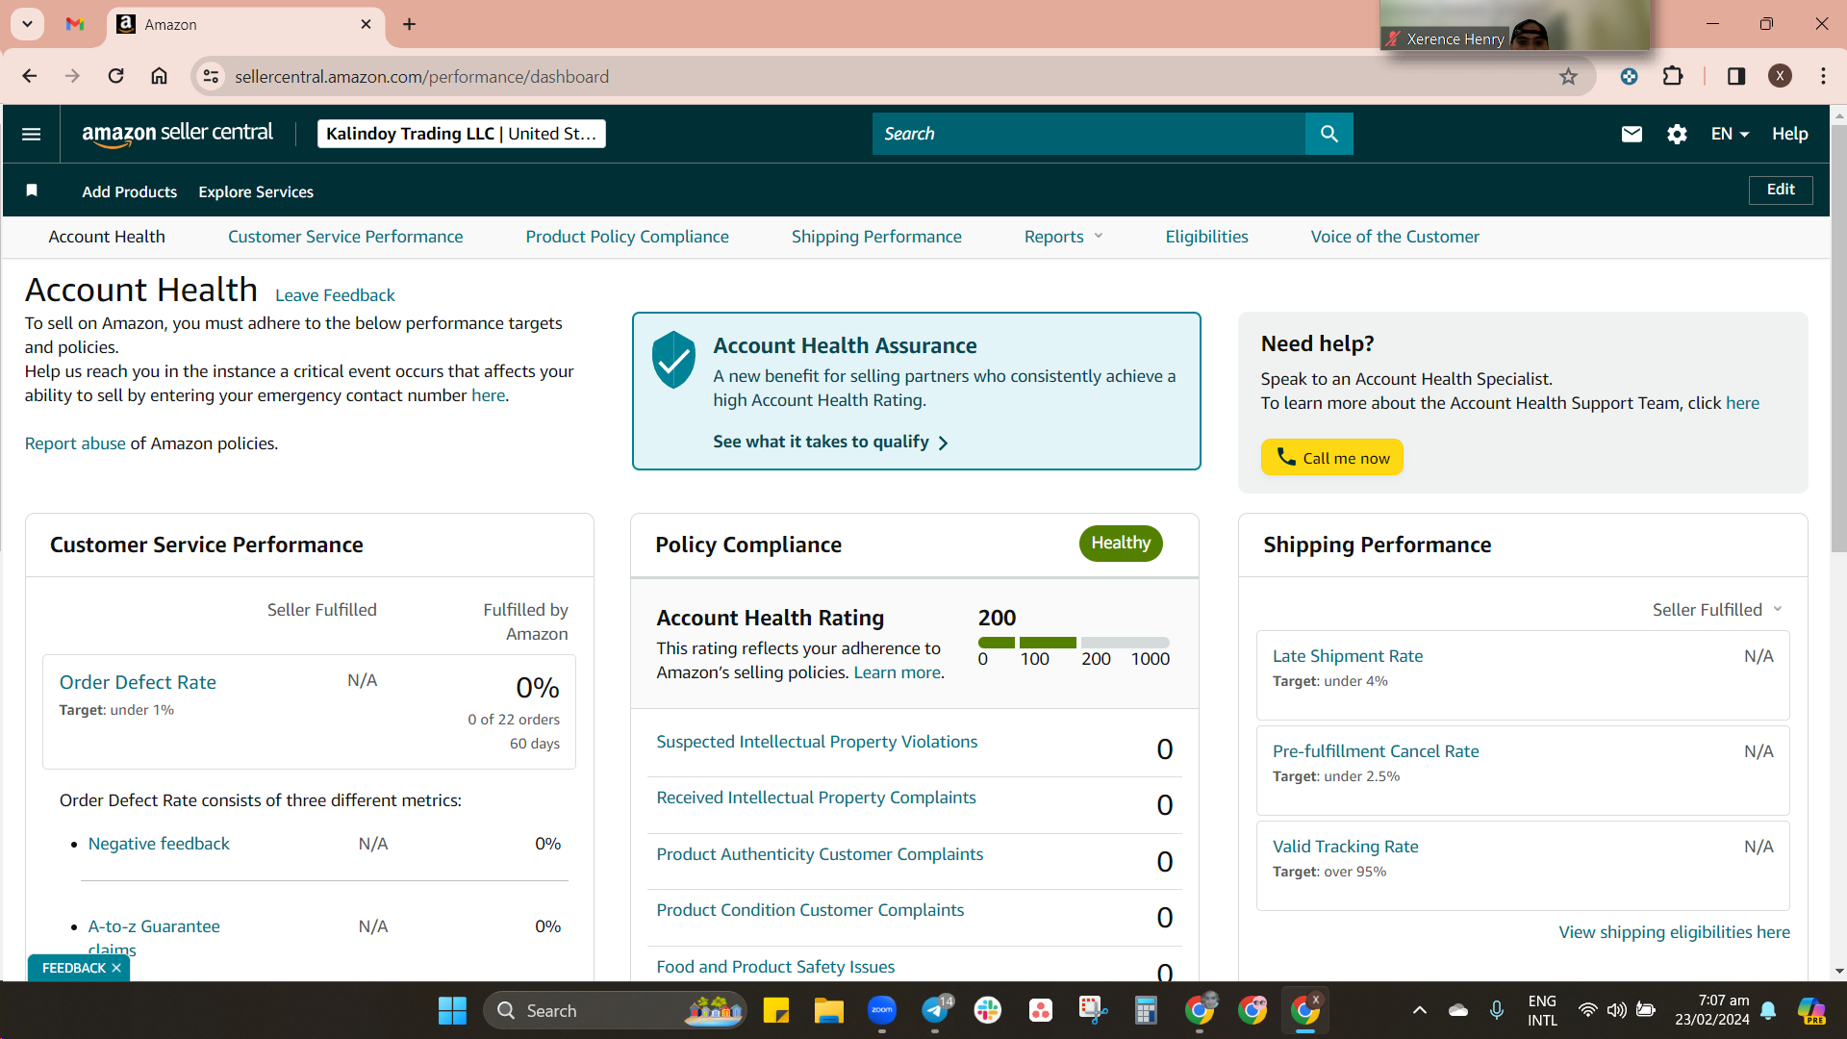Click View shipping eligibilities here
Screen dimensions: 1847x1039
point(1674,932)
